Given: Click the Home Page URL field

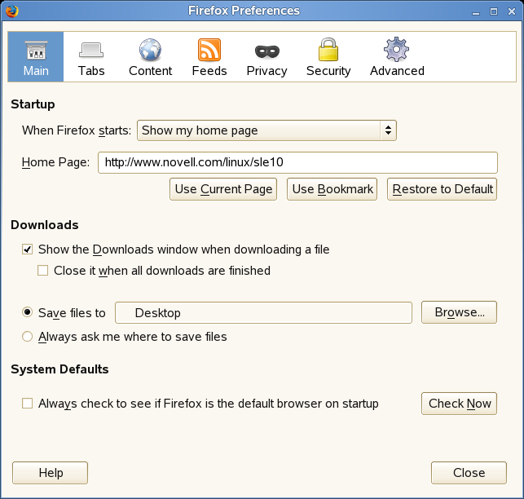Looking at the screenshot, I should tap(297, 162).
